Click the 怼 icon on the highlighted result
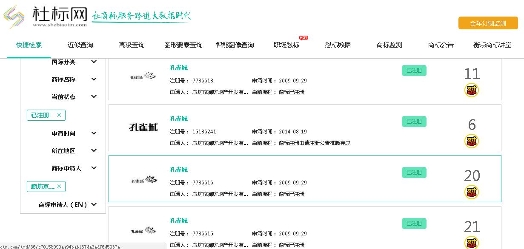 472,192
